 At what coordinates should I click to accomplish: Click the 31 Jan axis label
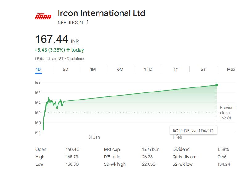[x=94, y=137]
